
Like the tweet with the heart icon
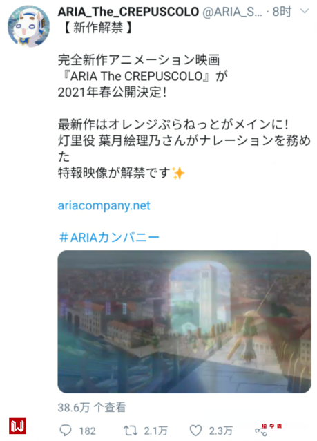pos(195,431)
